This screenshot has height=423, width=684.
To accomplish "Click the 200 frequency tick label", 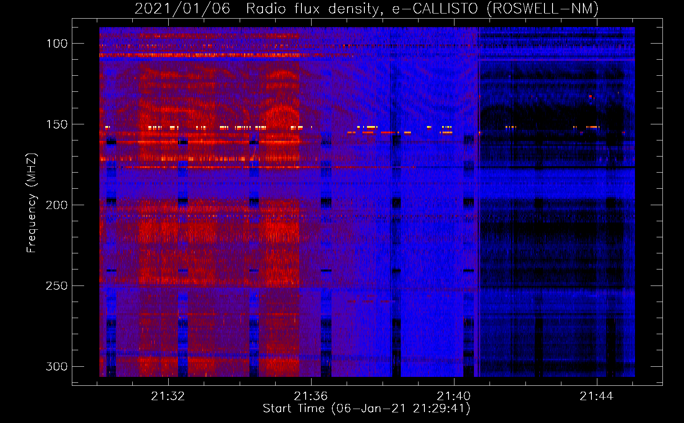I will pos(57,205).
